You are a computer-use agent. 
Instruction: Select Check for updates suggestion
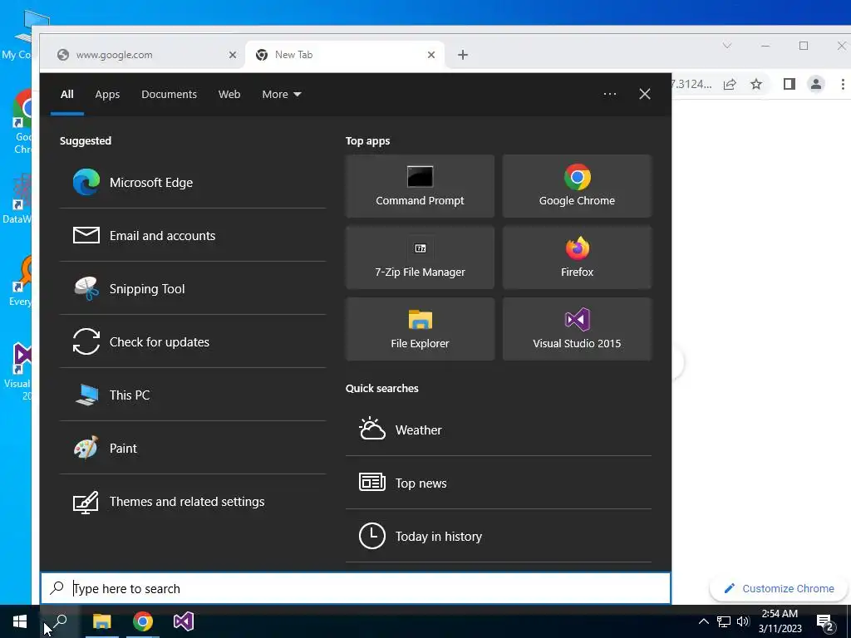tap(192, 341)
